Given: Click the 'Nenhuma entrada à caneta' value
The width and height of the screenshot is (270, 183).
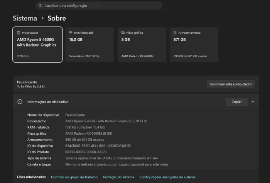Looking at the screenshot, I should click(116, 164).
